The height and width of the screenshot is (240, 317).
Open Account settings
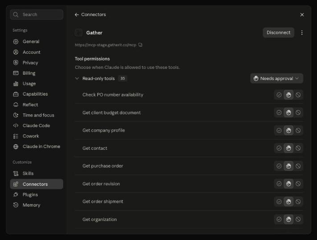pyautogui.click(x=36, y=52)
